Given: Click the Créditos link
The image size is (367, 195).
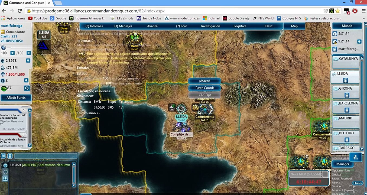Looking at the screenshot, I should coord(337,174).
